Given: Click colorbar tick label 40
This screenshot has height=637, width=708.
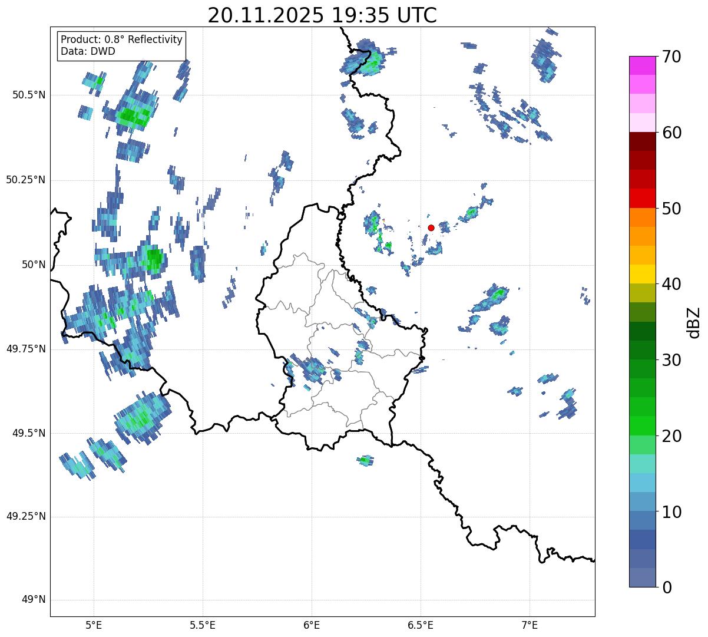Looking at the screenshot, I should coord(671,284).
